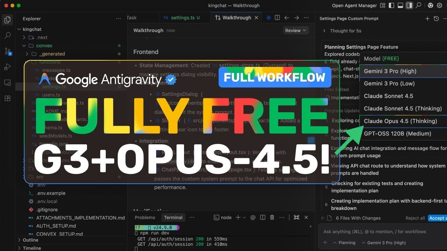Click the Ask anything chat input

coord(383,231)
